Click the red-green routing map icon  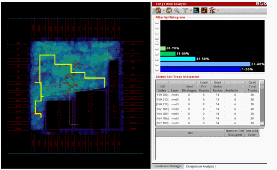pos(205,11)
